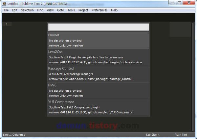197x139 pixels.
Task: Open the File menu
Action: pyautogui.click(x=6, y=10)
